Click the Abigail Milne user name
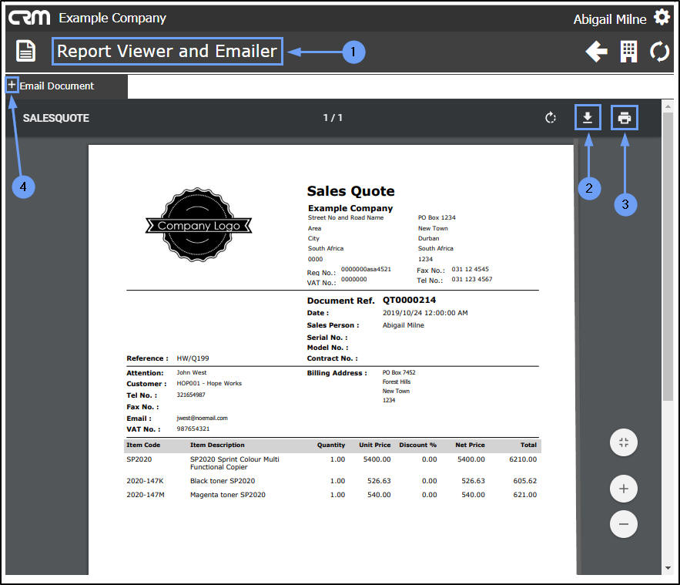This screenshot has width=680, height=585. (610, 19)
